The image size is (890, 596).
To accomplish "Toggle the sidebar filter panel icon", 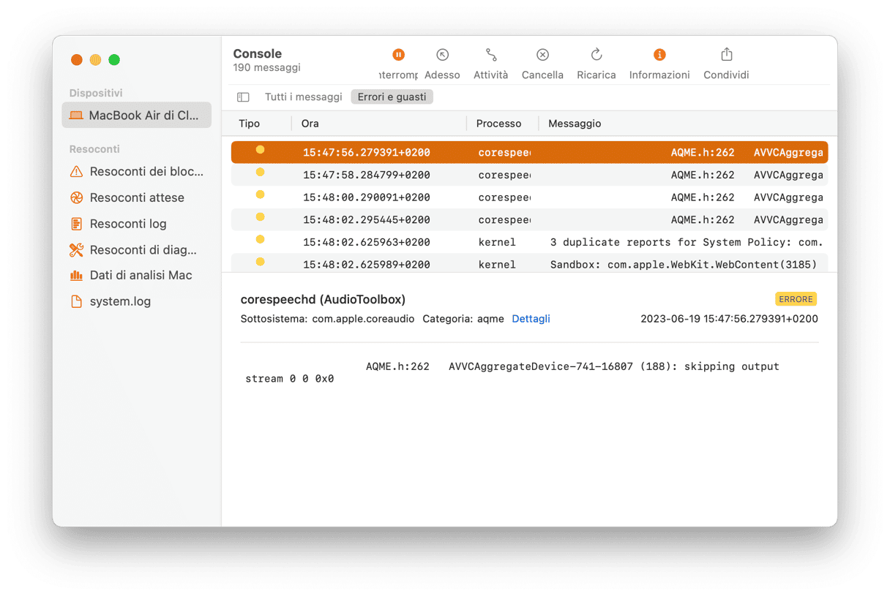I will coord(243,97).
